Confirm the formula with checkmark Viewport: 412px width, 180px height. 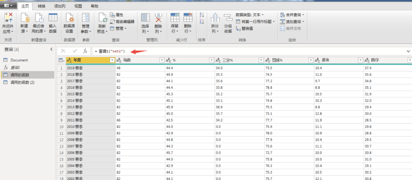[x=75, y=51]
